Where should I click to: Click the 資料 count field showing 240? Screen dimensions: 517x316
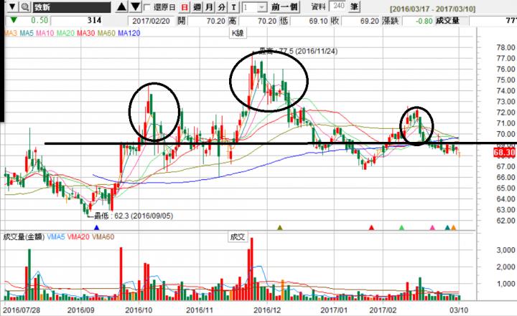tap(339, 6)
